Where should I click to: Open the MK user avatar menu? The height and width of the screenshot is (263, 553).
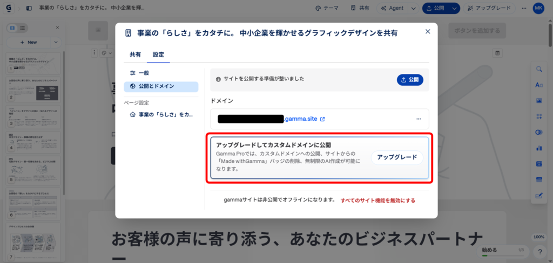point(538,8)
